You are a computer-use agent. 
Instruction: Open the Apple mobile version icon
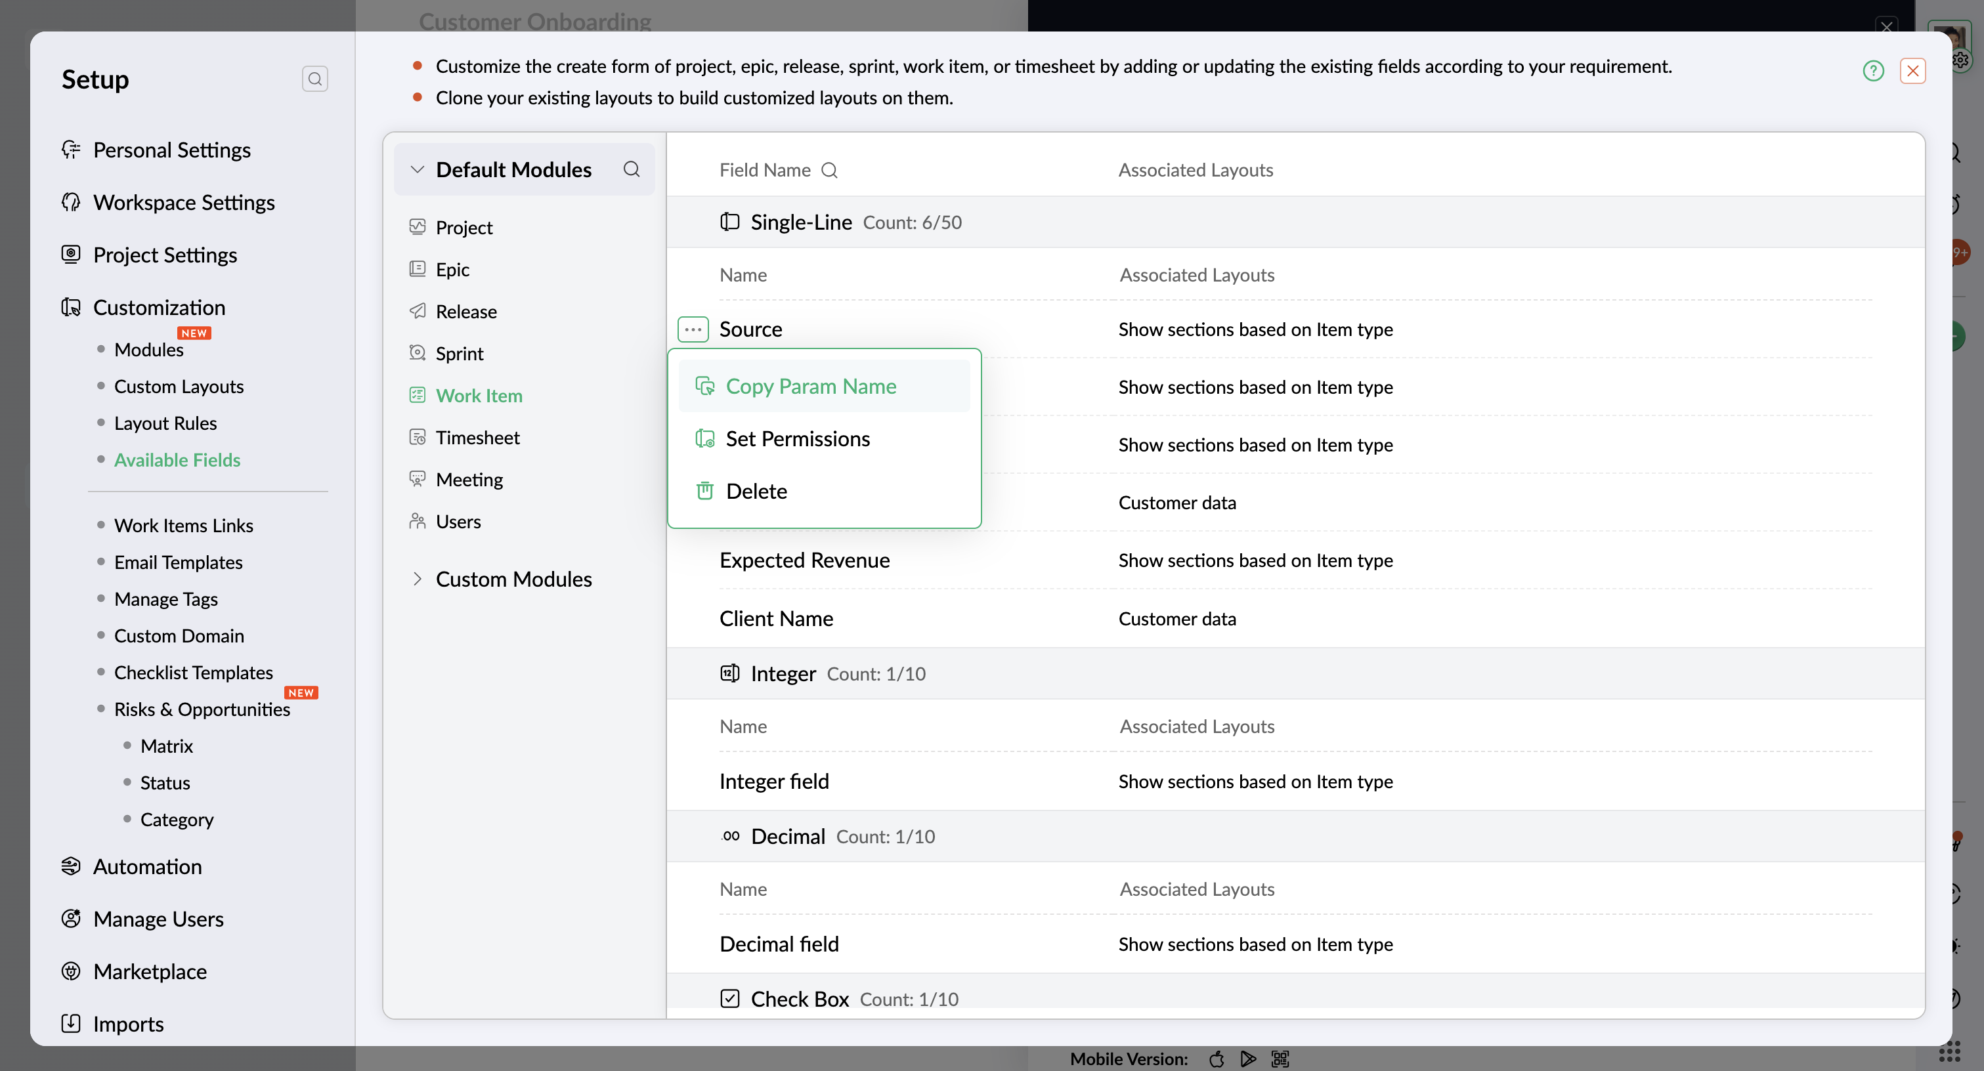click(1216, 1059)
